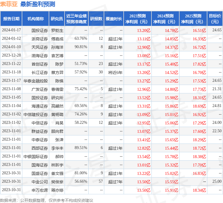223x203 pixels.
Task: Select the 2025预测净利润 column header
Action: point(193,19)
